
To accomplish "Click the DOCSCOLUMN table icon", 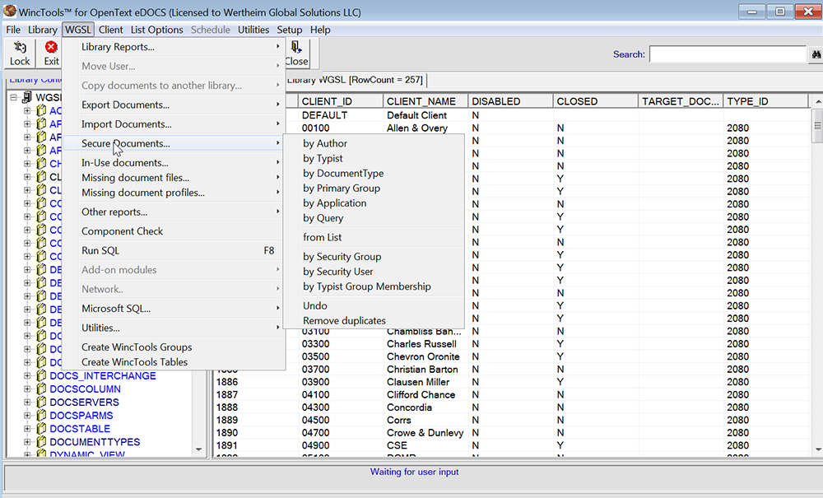I will [x=41, y=389].
